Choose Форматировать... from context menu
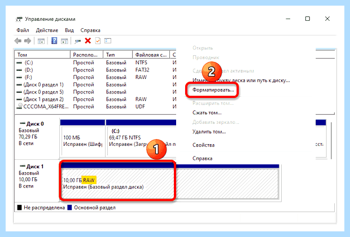 [x=213, y=90]
